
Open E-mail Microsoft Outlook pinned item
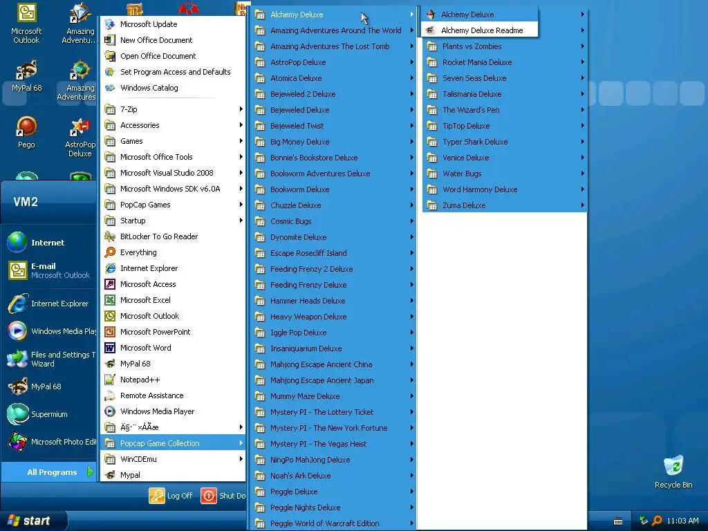point(50,270)
